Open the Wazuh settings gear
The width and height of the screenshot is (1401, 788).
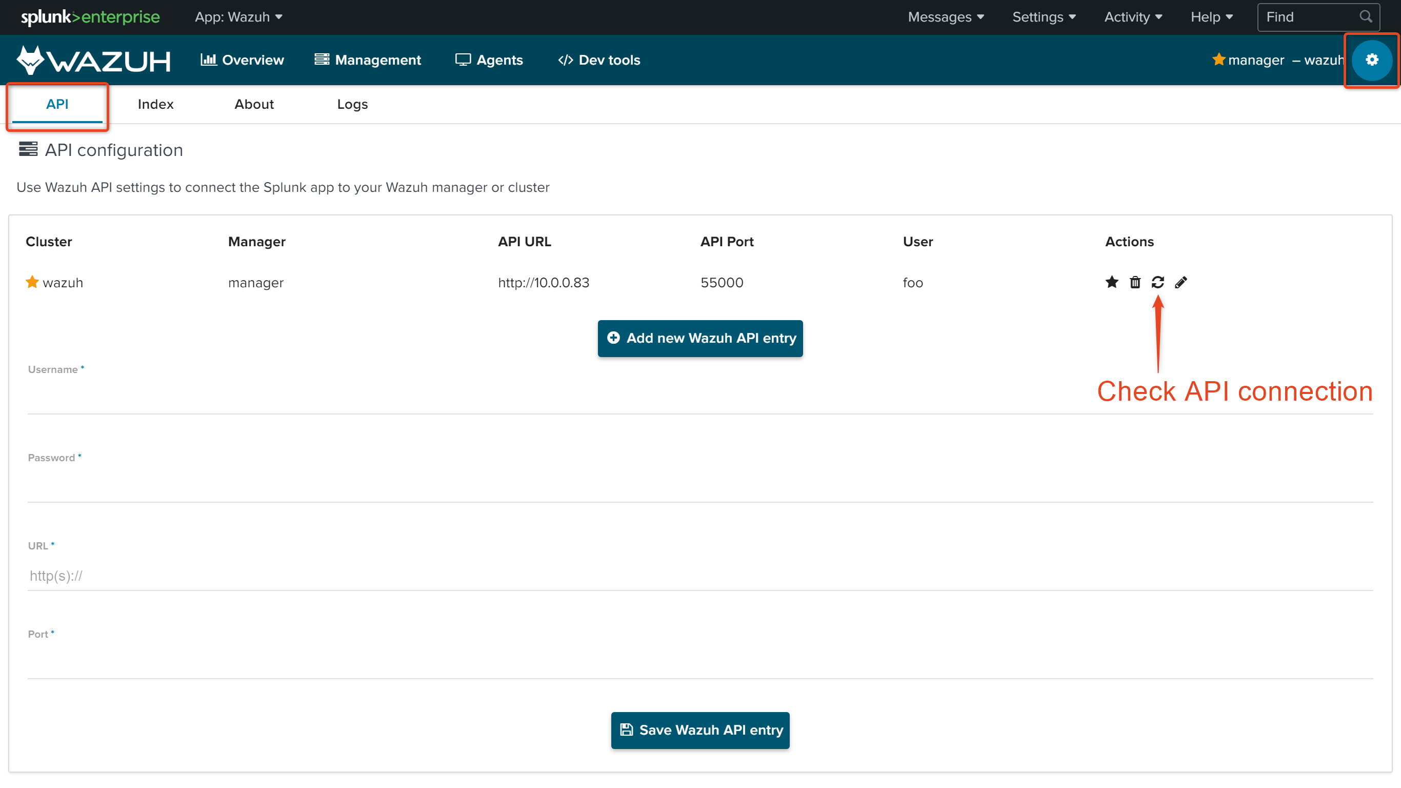click(1371, 60)
